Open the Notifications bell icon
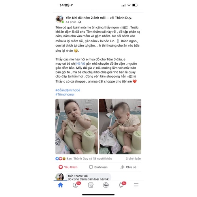Image resolution: width=197 pixels, height=197 pixels. (x=121, y=185)
